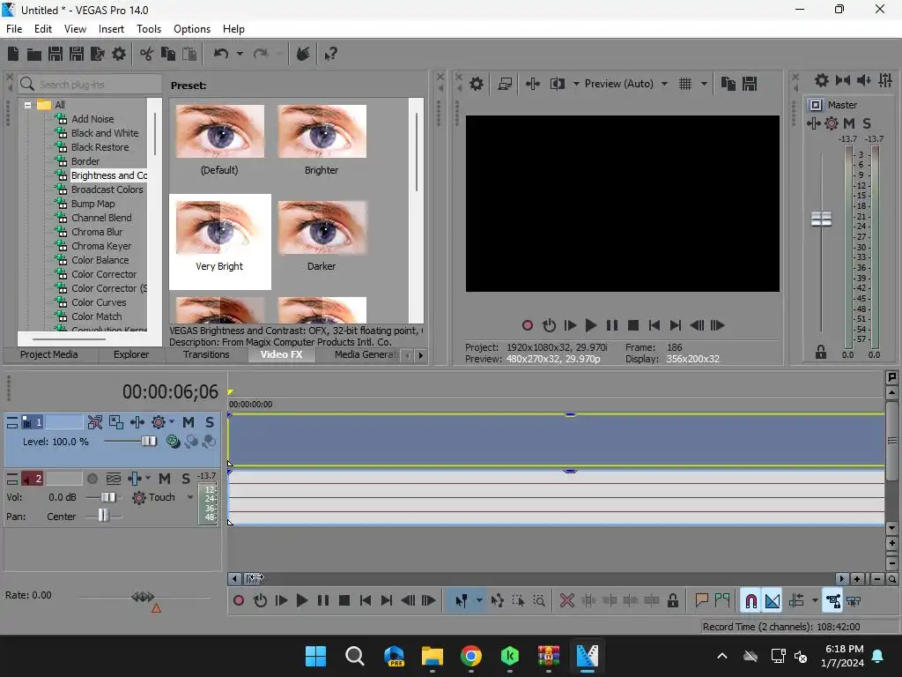
Task: Toggle preview on external monitor icon
Action: 505,84
